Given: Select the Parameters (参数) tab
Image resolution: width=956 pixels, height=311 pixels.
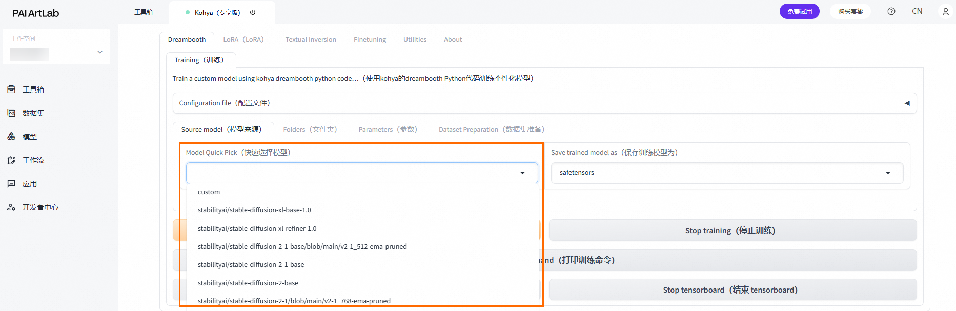Looking at the screenshot, I should point(388,129).
